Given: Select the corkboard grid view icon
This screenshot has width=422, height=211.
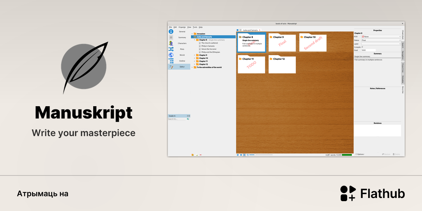Looking at the screenshot, I should pyautogui.click(x=244, y=155).
